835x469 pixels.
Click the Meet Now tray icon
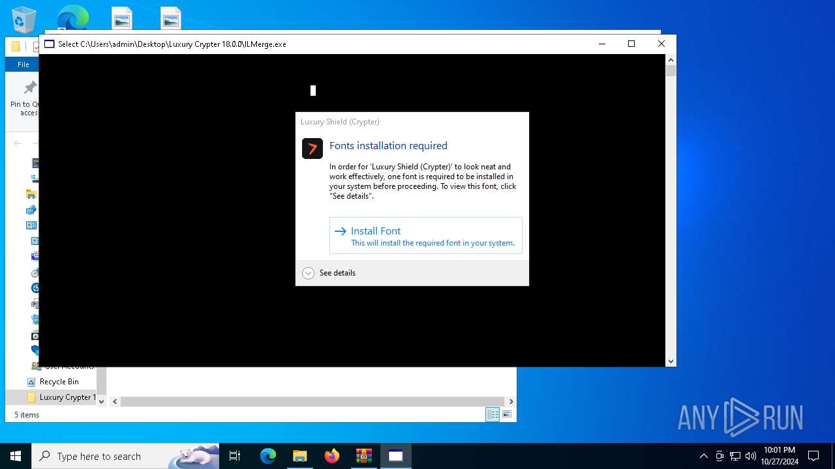[x=720, y=456]
